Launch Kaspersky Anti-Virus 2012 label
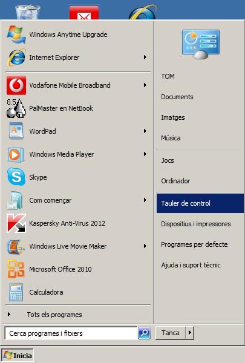The height and width of the screenshot is (363, 245). click(67, 223)
